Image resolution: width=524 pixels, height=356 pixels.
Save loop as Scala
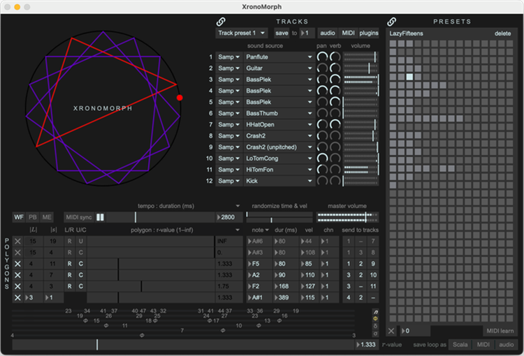[460, 345]
